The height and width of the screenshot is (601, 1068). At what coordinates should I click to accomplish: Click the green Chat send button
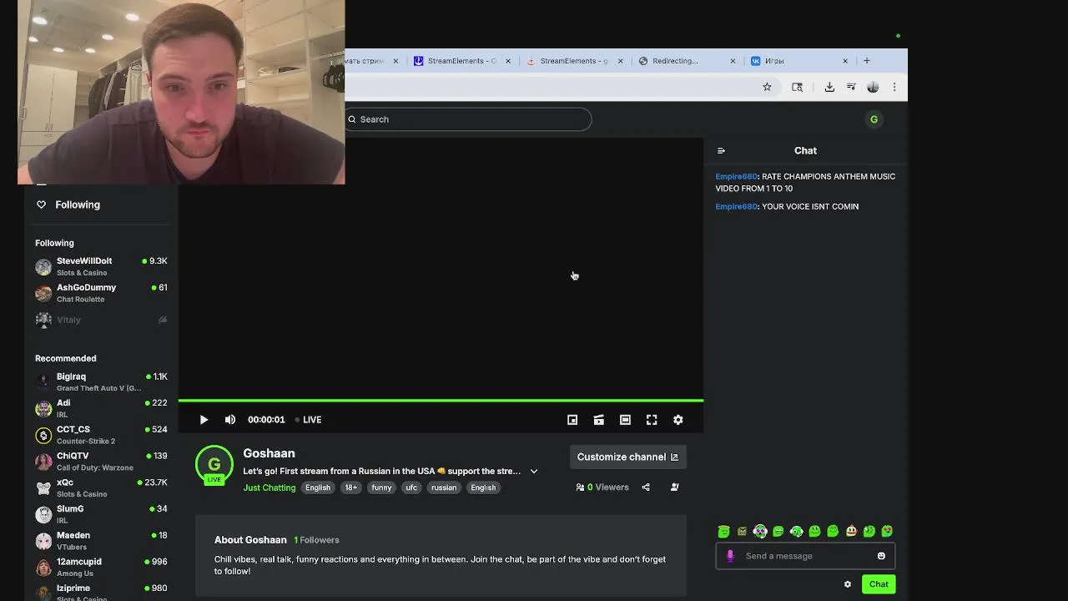(879, 584)
